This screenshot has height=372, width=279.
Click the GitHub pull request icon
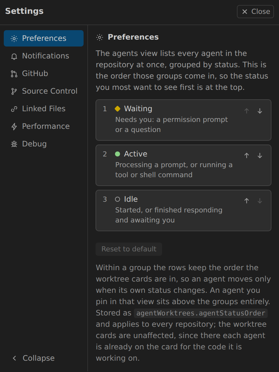14,74
